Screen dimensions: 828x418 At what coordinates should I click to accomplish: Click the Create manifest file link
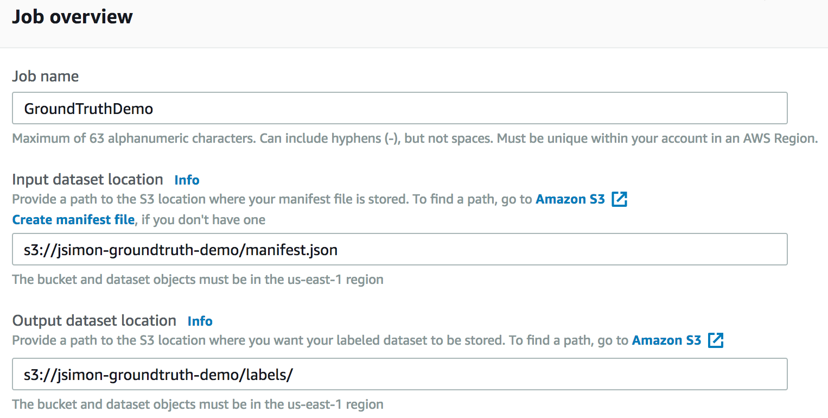(x=73, y=220)
